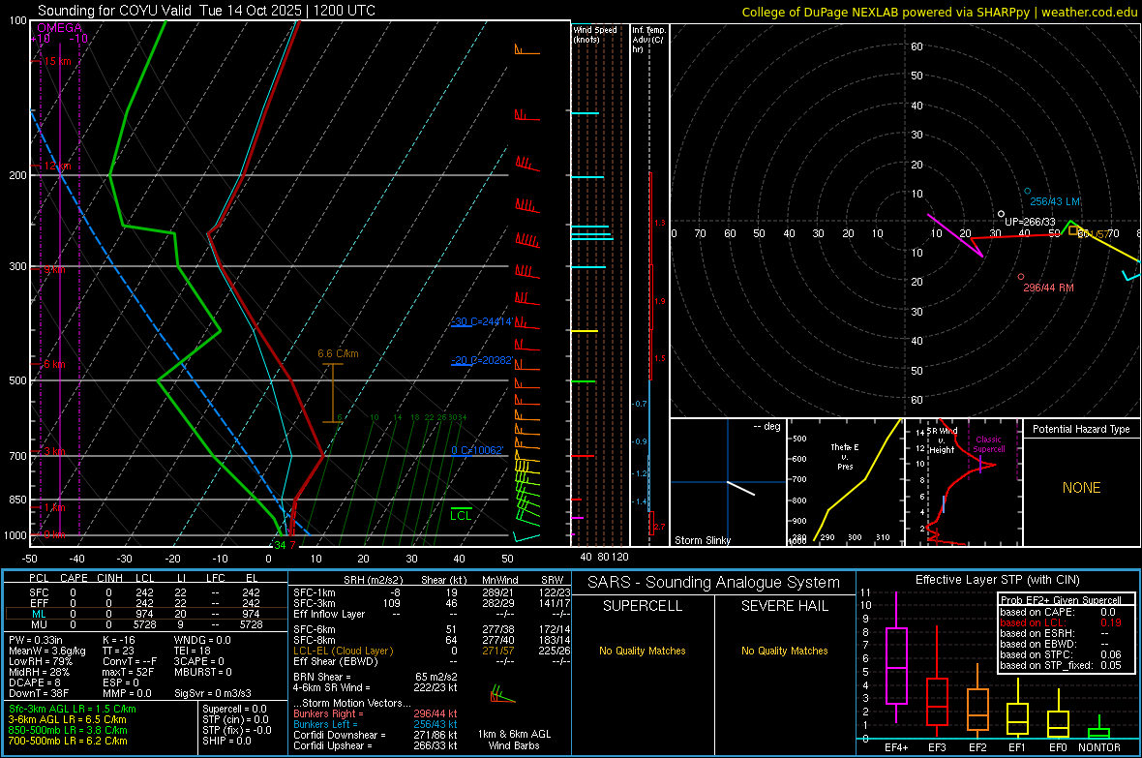Click the red 'based on LCL' line
This screenshot has width=1142, height=758.
pyautogui.click(x=1061, y=622)
